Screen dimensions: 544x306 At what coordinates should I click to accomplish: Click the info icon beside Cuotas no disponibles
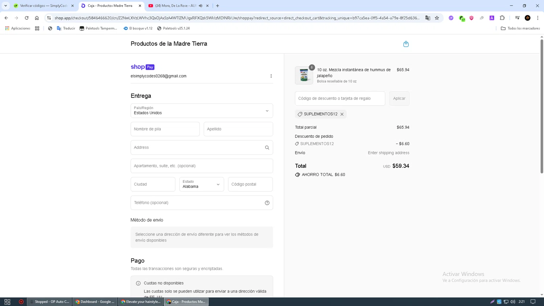coord(138,283)
